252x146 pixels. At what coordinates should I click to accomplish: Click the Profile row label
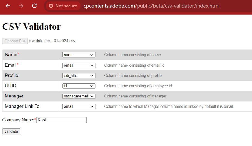tap(11, 75)
